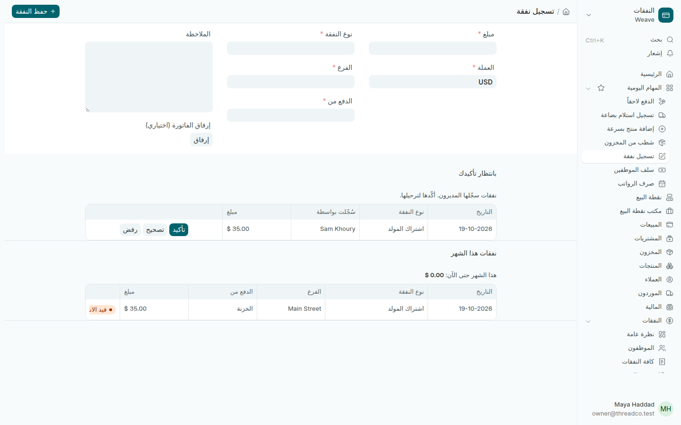Viewport: 681px width, 425px height.
Task: Collapse the المهام اليومية section chevron
Action: pyautogui.click(x=588, y=88)
